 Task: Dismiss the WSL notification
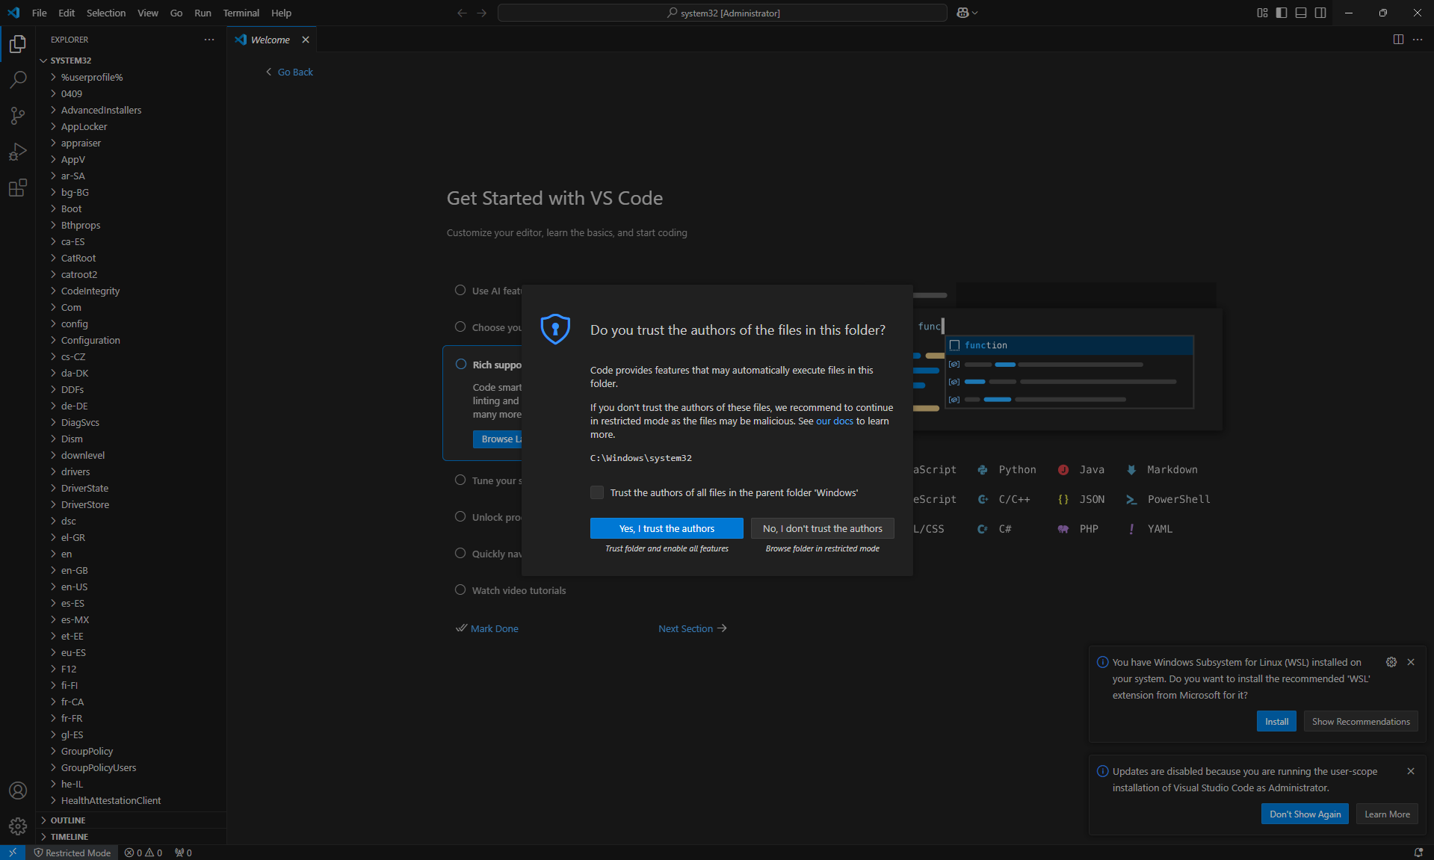point(1411,662)
